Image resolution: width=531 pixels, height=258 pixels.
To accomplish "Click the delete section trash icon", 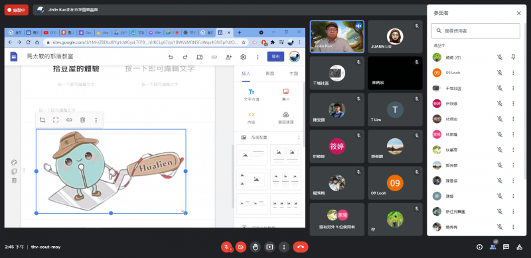I will pyautogui.click(x=14, y=181).
